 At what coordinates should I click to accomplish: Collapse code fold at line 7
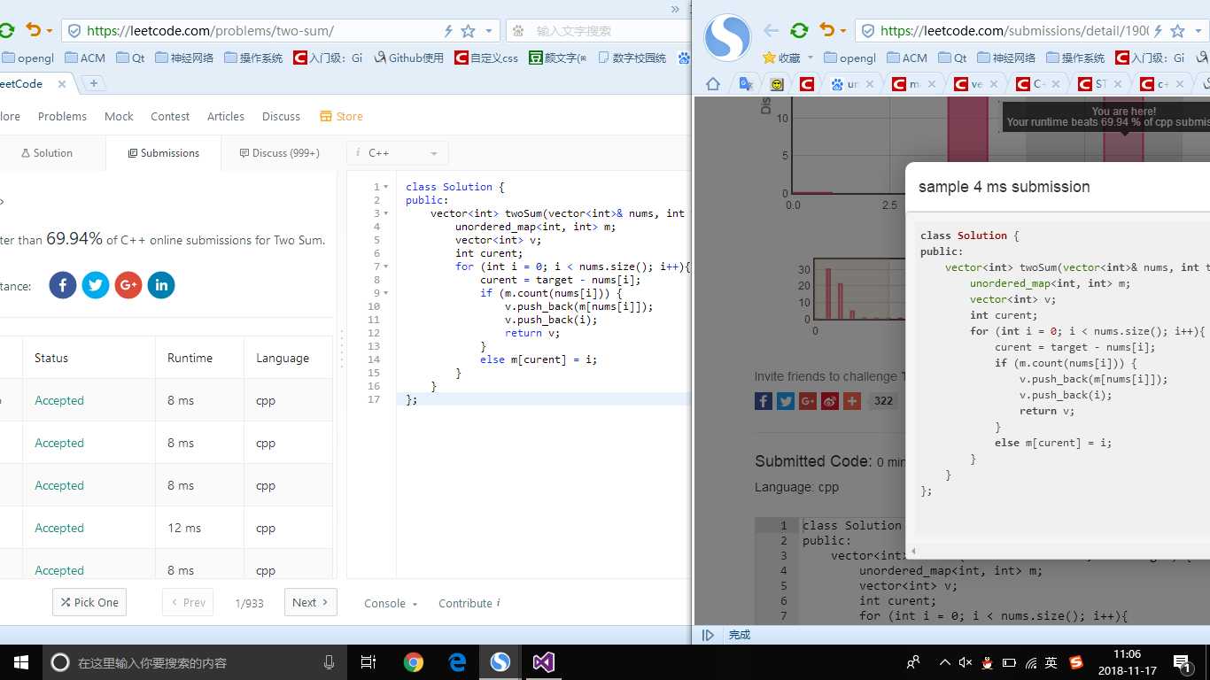pos(386,267)
